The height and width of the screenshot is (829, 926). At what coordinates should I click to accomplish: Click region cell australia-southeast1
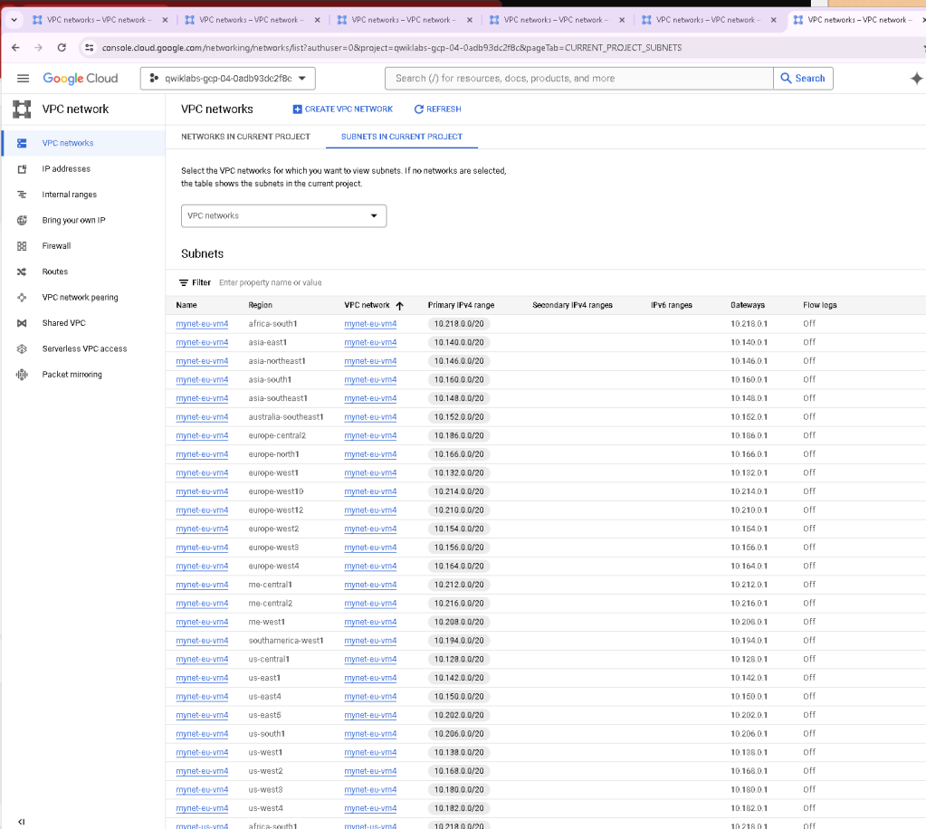(x=286, y=417)
